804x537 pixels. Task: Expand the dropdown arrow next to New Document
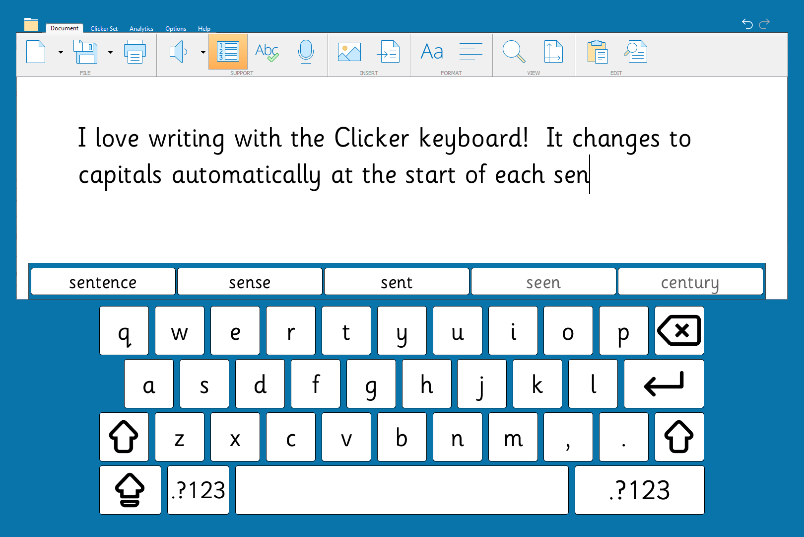[61, 52]
